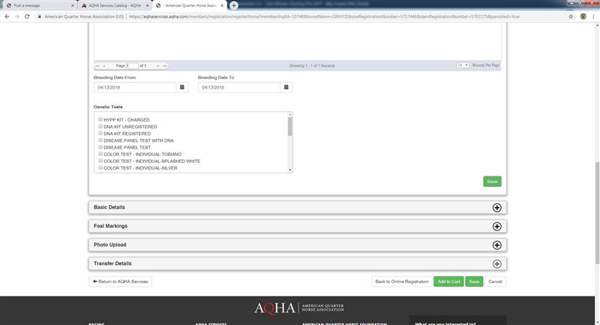Go to first page of records
The width and height of the screenshot is (600, 325).
[97, 66]
